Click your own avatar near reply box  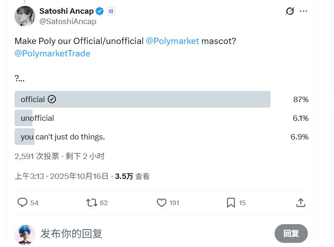pyautogui.click(x=25, y=234)
